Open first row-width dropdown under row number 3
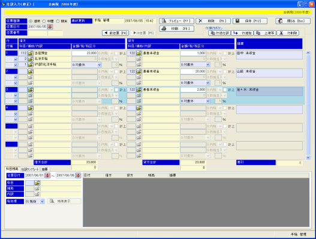 coord(16,95)
